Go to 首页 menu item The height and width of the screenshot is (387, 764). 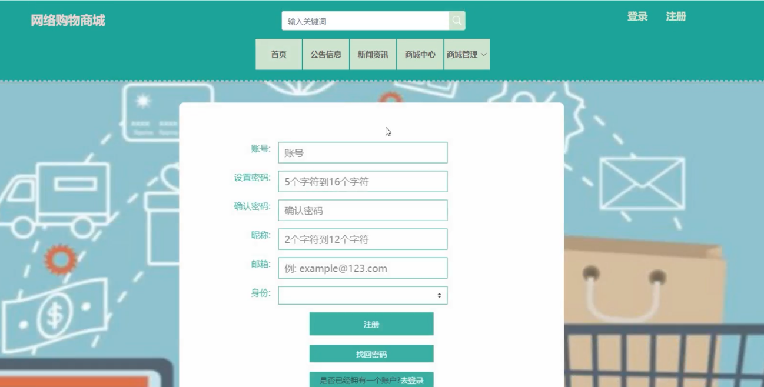278,55
